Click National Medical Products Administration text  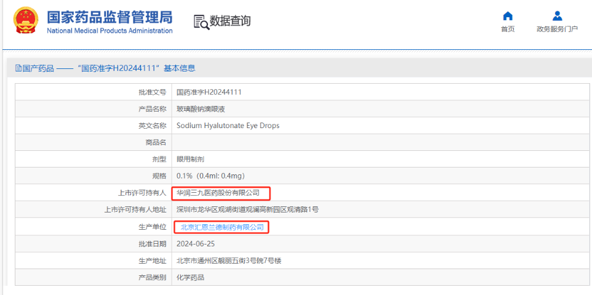click(x=110, y=31)
